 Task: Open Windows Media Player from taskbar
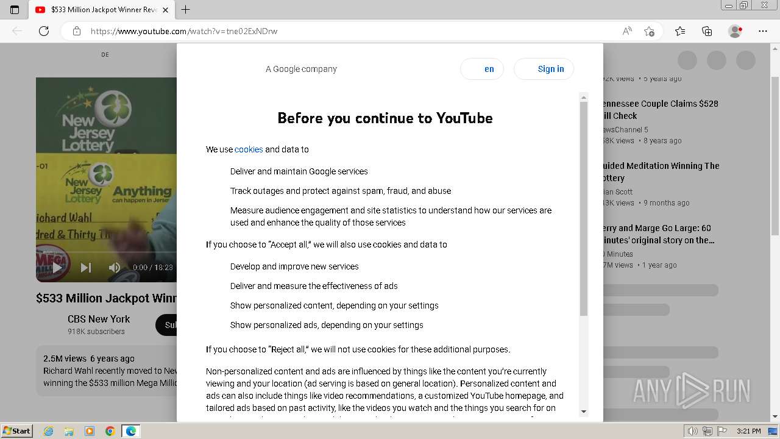[90, 431]
